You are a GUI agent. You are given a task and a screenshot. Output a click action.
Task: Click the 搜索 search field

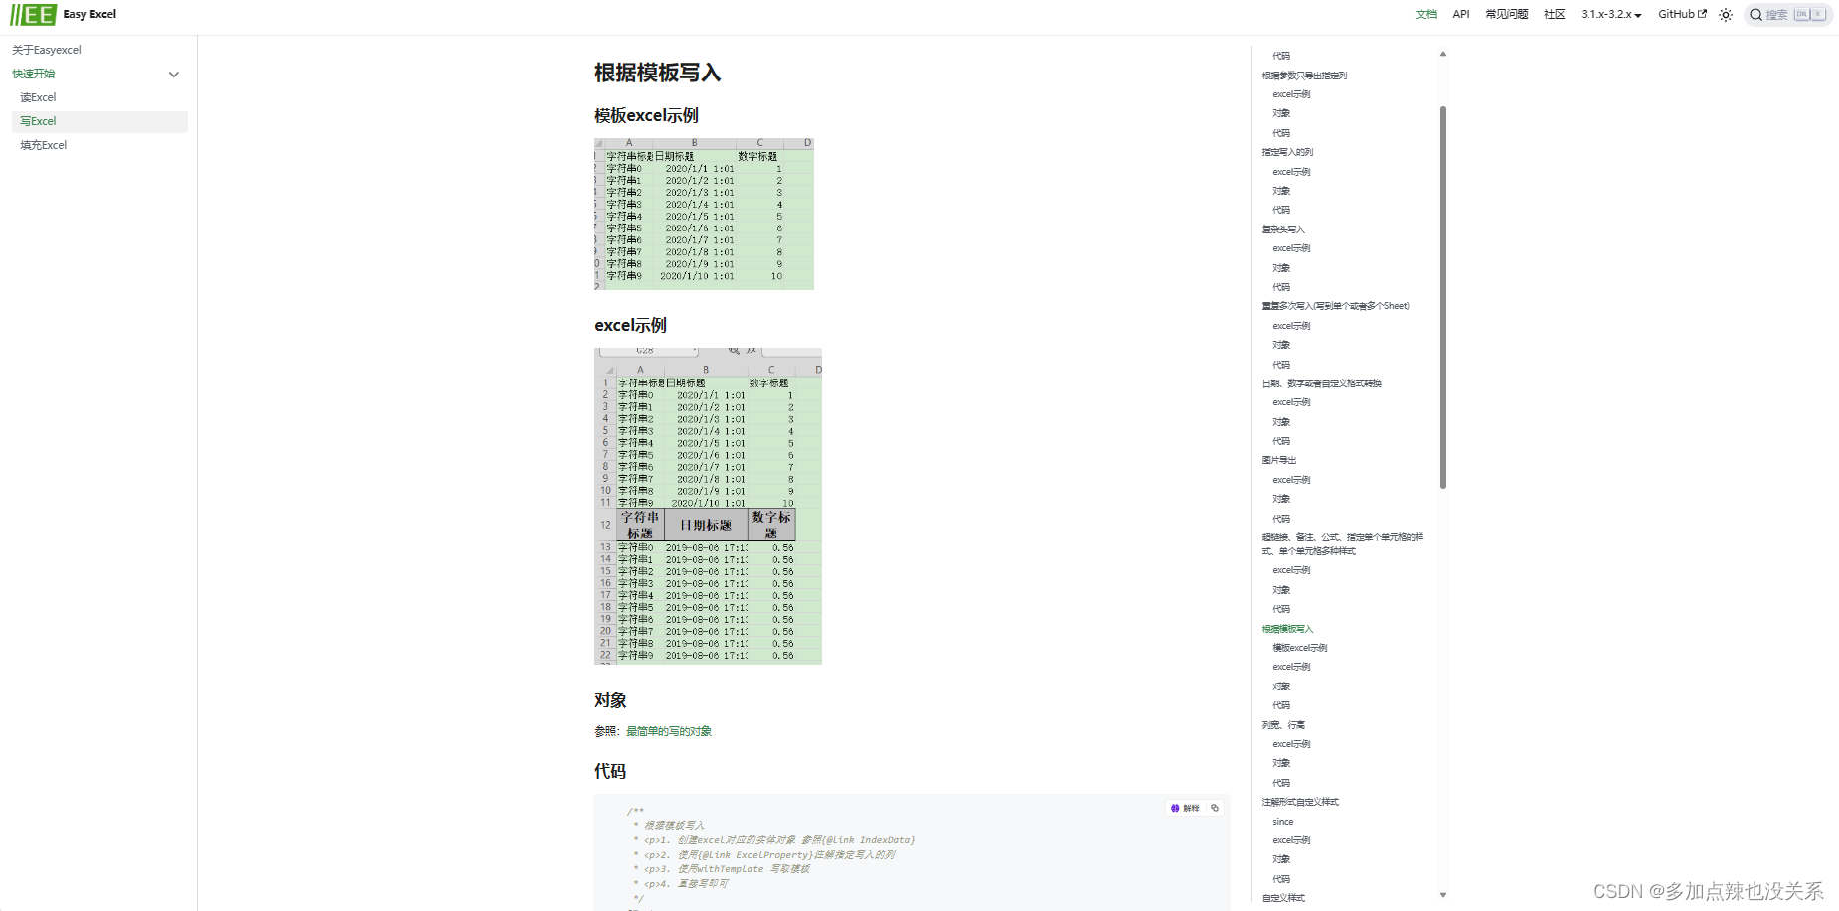(x=1788, y=15)
